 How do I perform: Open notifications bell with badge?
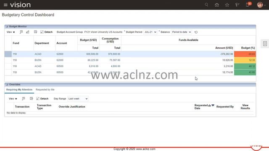click(x=248, y=5)
